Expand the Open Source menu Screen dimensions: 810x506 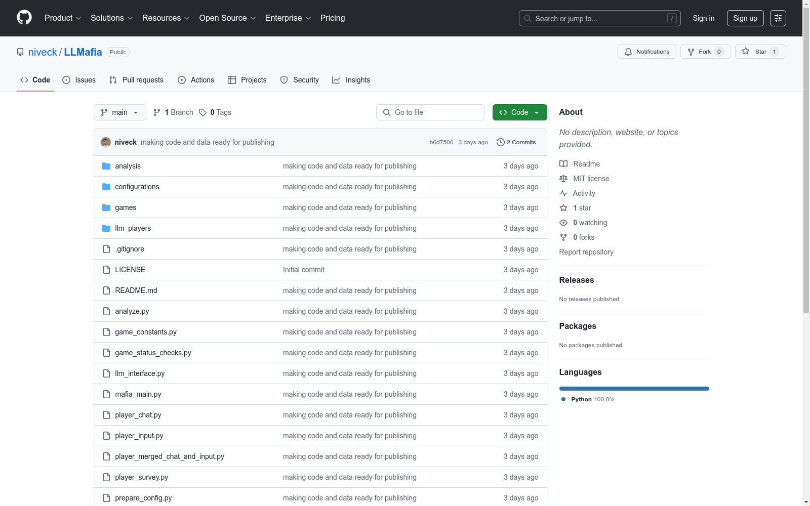coord(228,18)
